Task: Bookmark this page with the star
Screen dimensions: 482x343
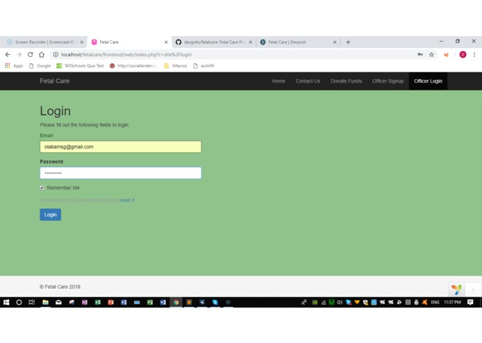Action: click(x=431, y=54)
